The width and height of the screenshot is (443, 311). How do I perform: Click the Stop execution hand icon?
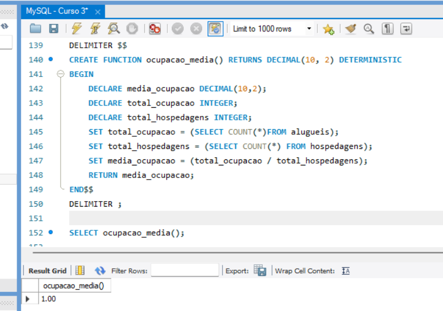pos(132,29)
